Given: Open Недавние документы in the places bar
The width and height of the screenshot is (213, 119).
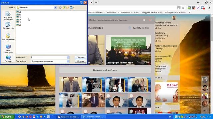Looking at the screenshot, I should point(8,16).
